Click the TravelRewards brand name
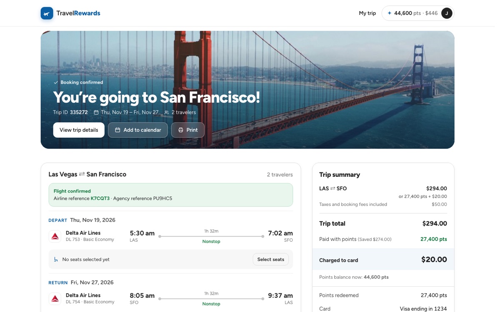Viewport: 500px width, 312px height. point(78,13)
